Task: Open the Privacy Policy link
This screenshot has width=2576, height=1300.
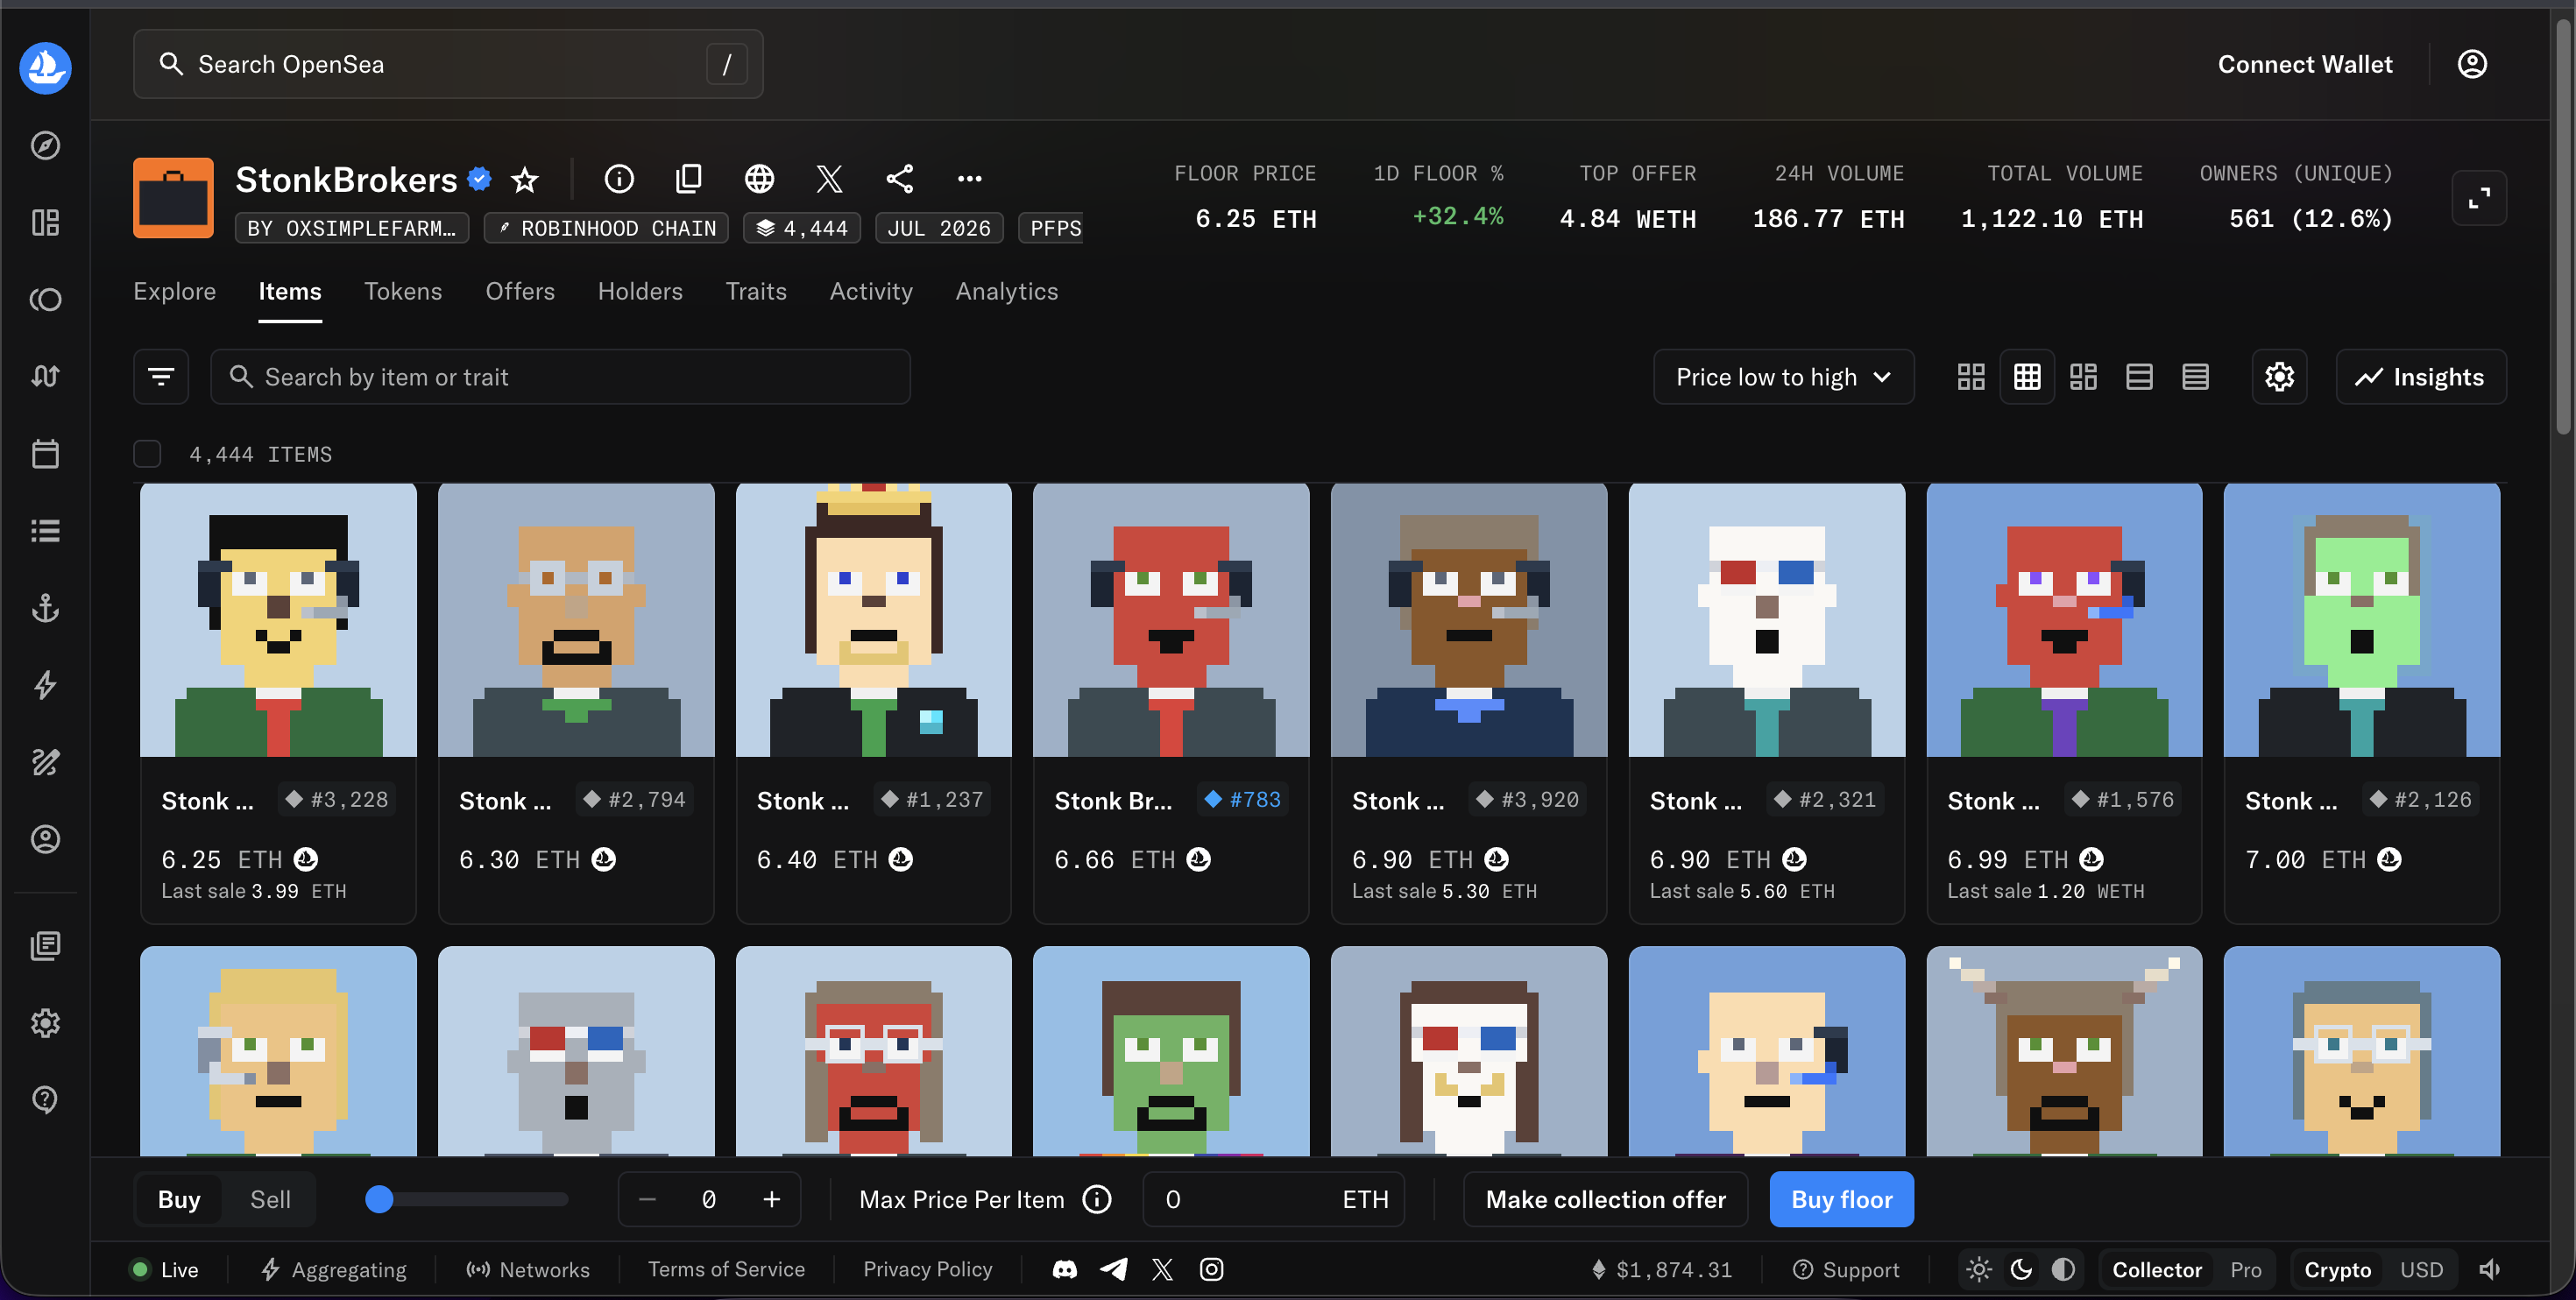Action: pyautogui.click(x=927, y=1270)
